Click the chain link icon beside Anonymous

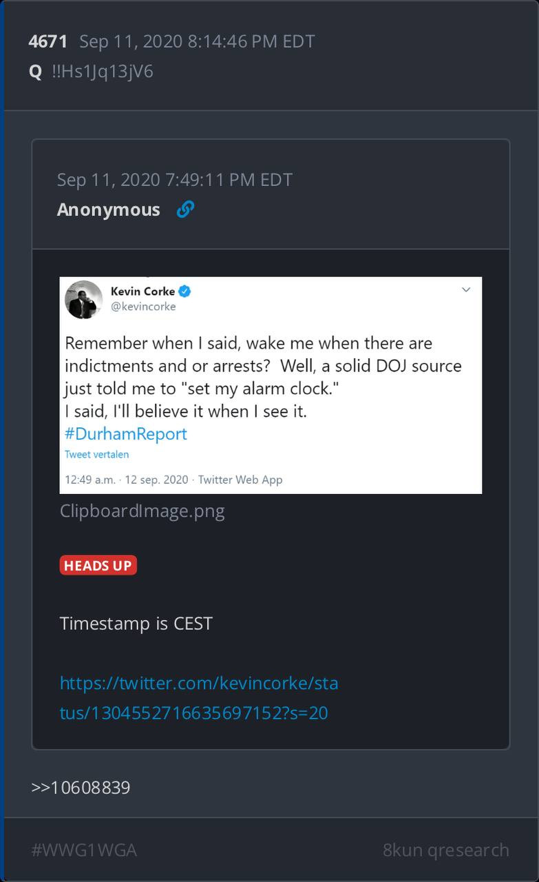pyautogui.click(x=185, y=209)
